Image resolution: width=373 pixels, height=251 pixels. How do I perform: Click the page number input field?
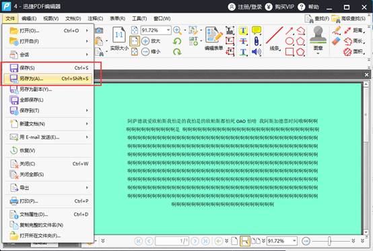click(172, 241)
